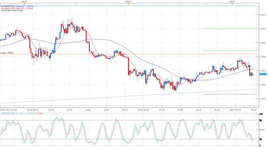Click the 12:00 time axis label
Image resolution: width=268 pixels, height=147 pixels.
point(180,110)
